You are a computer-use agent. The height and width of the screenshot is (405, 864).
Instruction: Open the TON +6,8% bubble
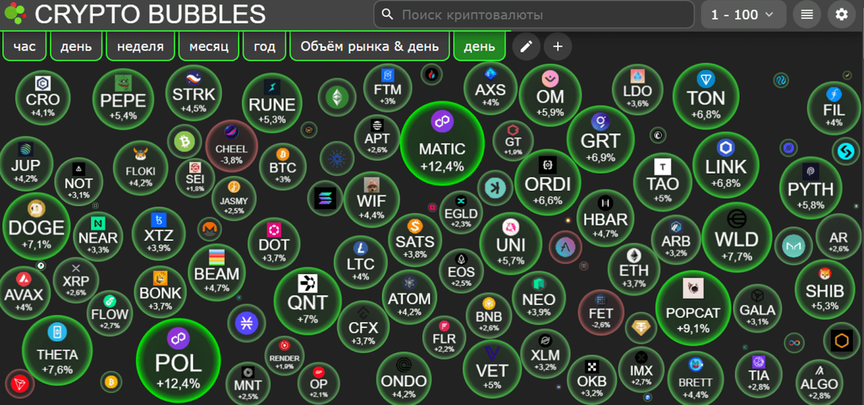(x=706, y=97)
